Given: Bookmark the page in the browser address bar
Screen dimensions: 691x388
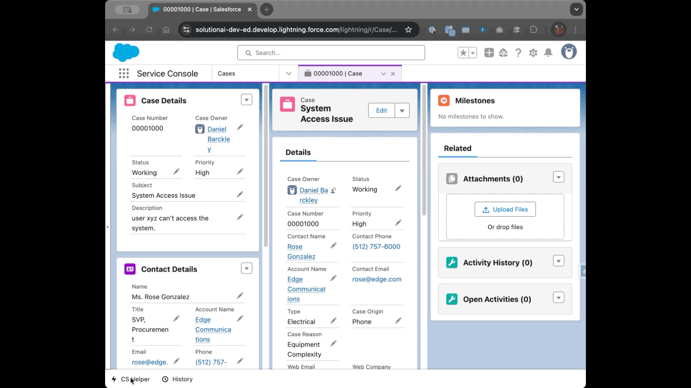Looking at the screenshot, I should click(408, 29).
